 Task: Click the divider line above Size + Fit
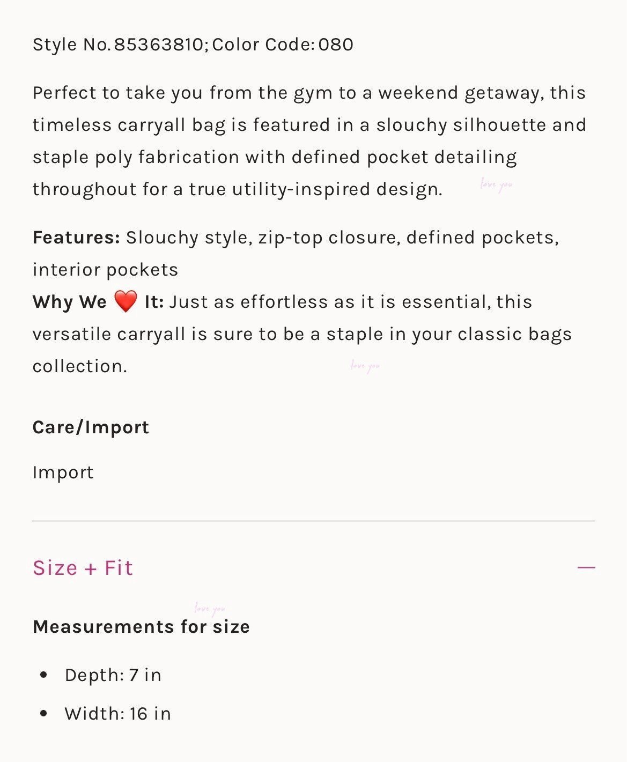[314, 521]
